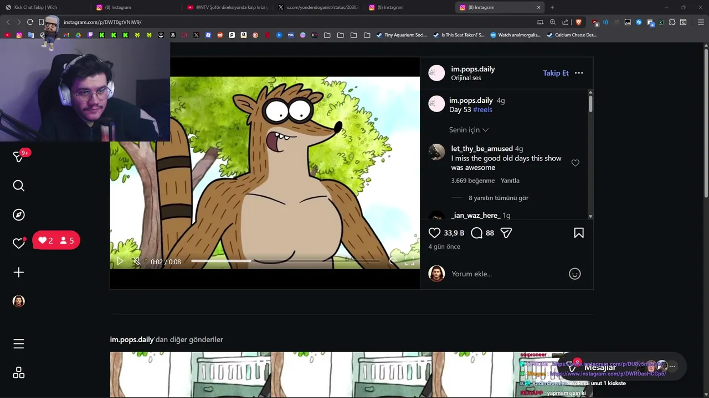Like let_thy_be_amused's comment
This screenshot has height=398, width=709.
click(576, 163)
